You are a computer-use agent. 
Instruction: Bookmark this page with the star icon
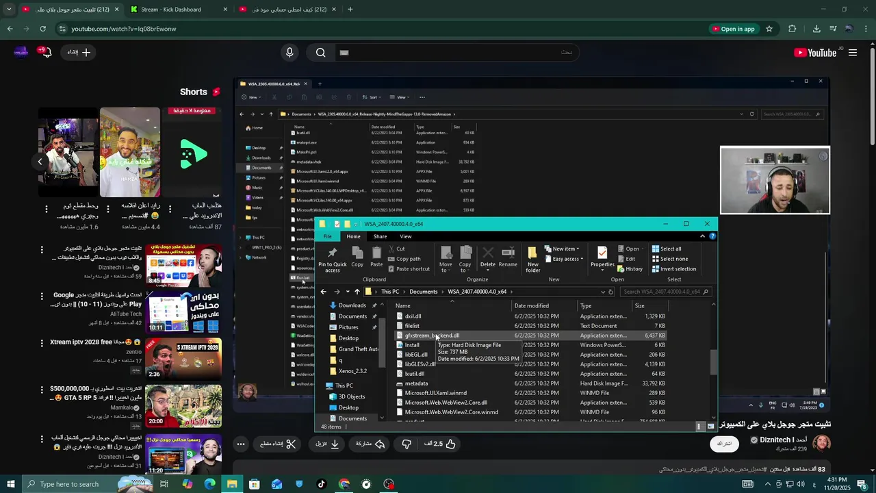tap(769, 29)
